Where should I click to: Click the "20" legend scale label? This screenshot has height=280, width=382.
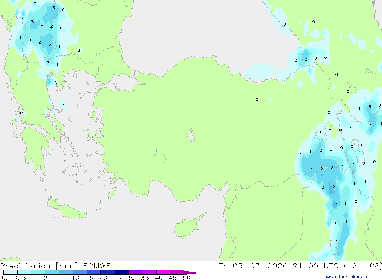[103, 278]
